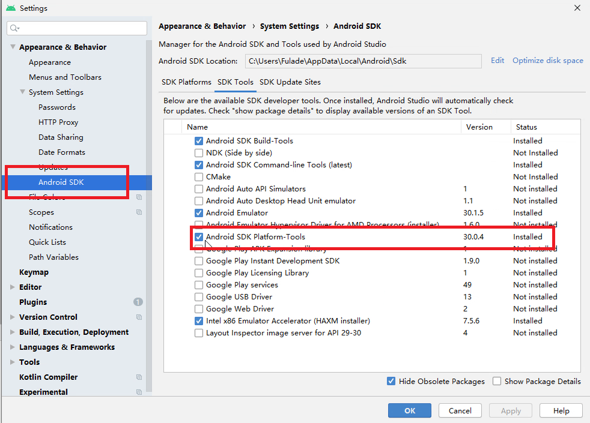Image resolution: width=590 pixels, height=423 pixels.
Task: Open the Keymap settings
Action: coord(34,272)
